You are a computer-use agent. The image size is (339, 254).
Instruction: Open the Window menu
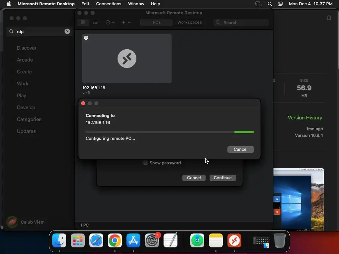click(x=136, y=4)
